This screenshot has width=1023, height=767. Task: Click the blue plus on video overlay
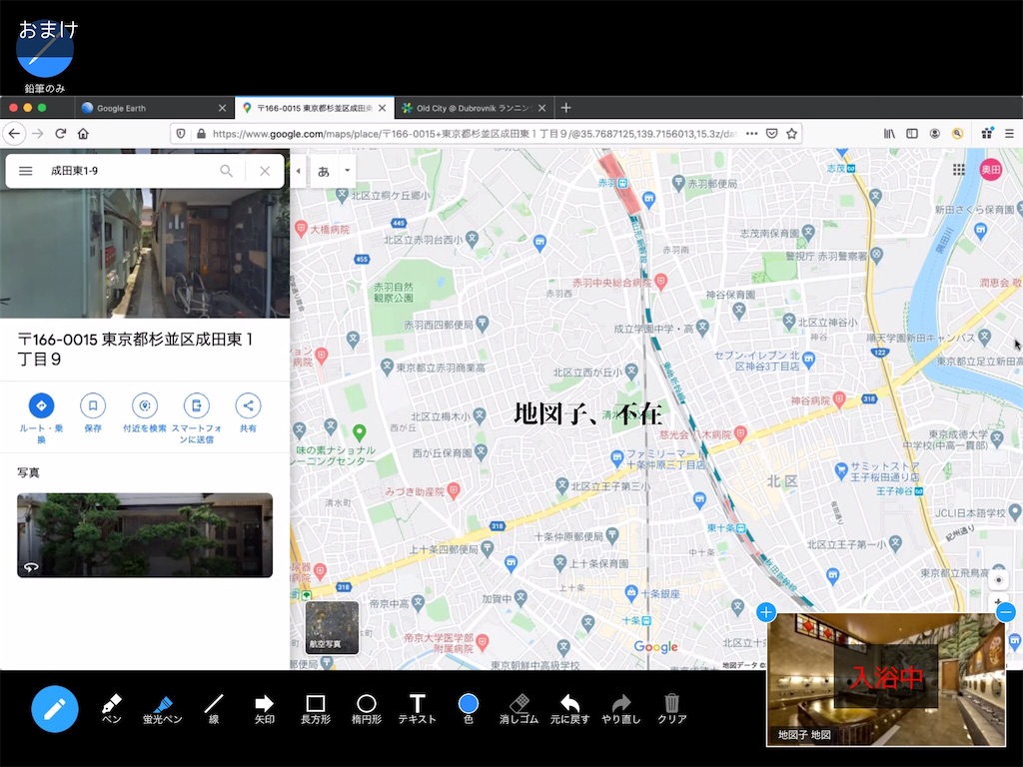(766, 612)
